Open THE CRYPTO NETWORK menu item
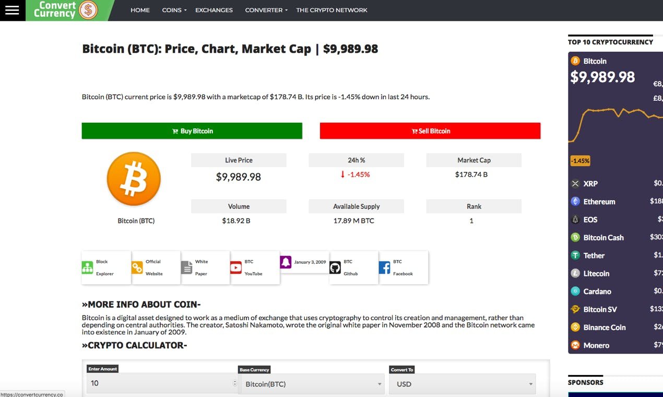This screenshot has width=663, height=397. 331,10
